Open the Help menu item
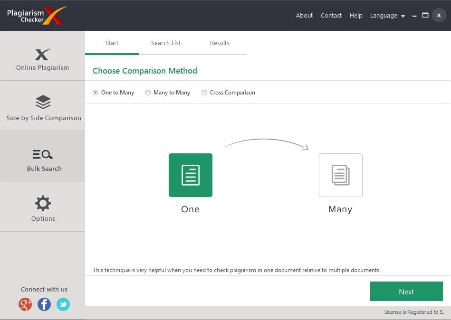 point(356,16)
